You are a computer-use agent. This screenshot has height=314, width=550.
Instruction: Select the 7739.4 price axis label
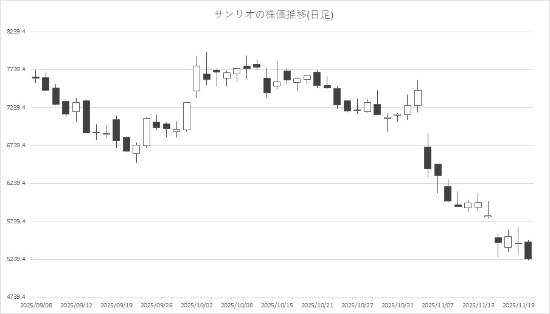point(16,70)
